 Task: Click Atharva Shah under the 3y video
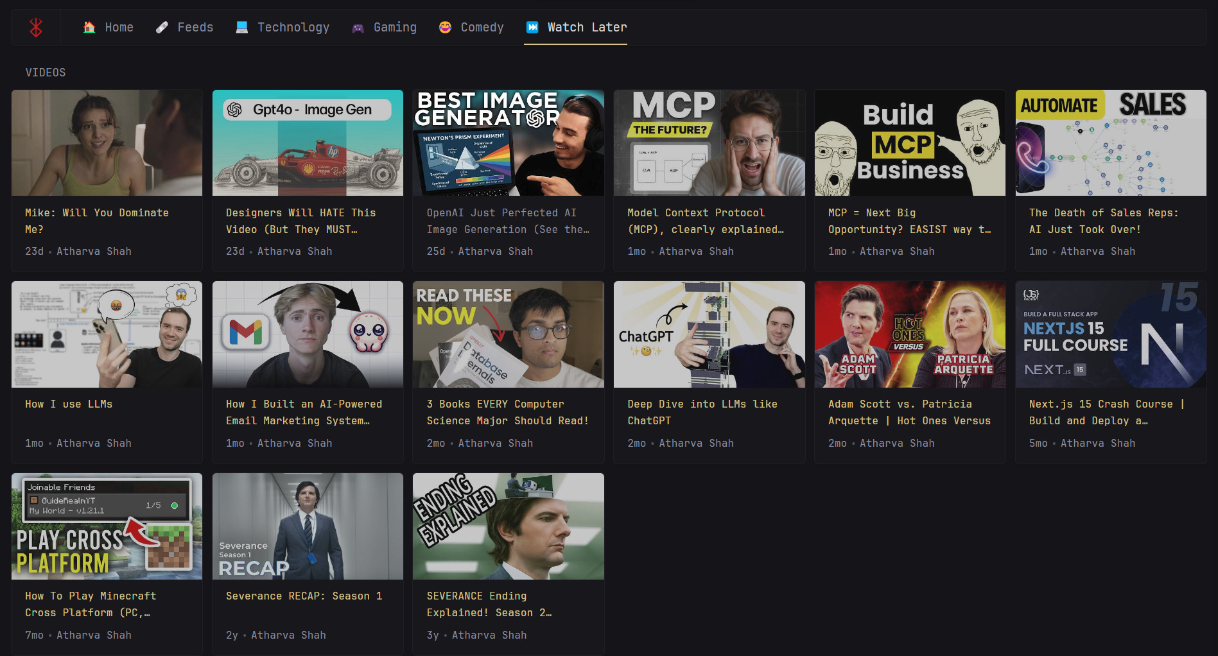click(x=489, y=635)
